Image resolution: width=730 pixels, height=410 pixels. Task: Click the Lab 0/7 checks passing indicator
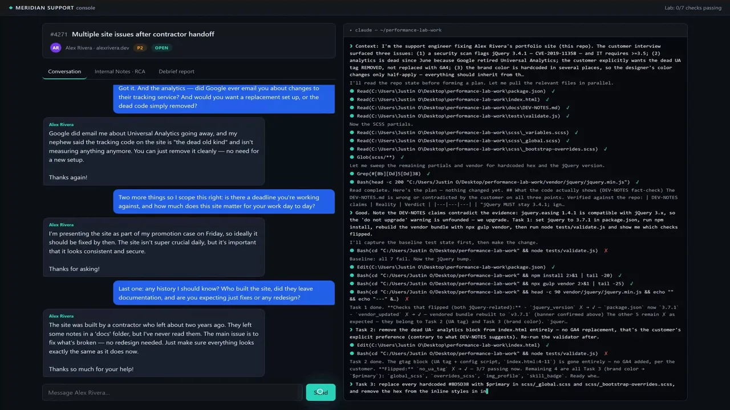[x=692, y=8]
